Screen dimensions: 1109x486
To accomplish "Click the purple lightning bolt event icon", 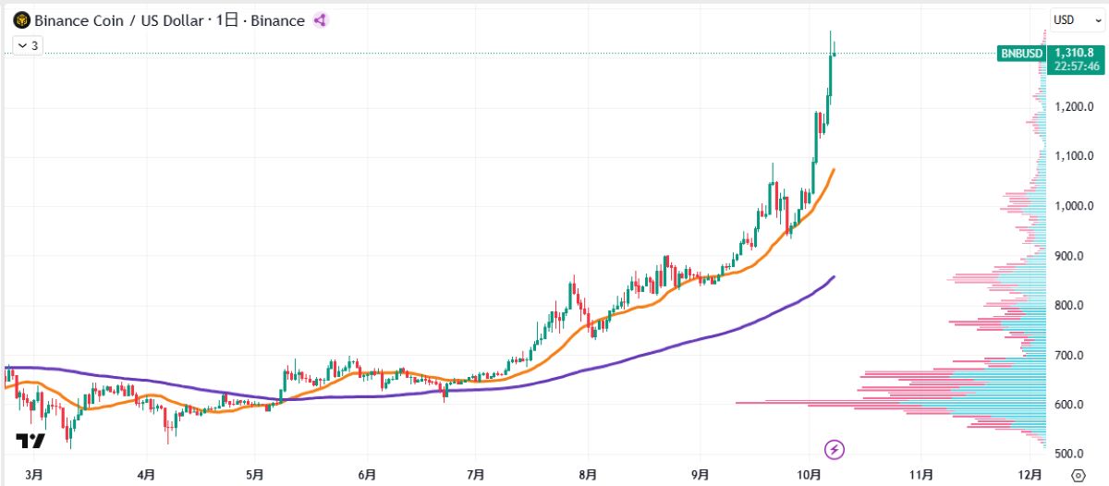I will point(835,450).
